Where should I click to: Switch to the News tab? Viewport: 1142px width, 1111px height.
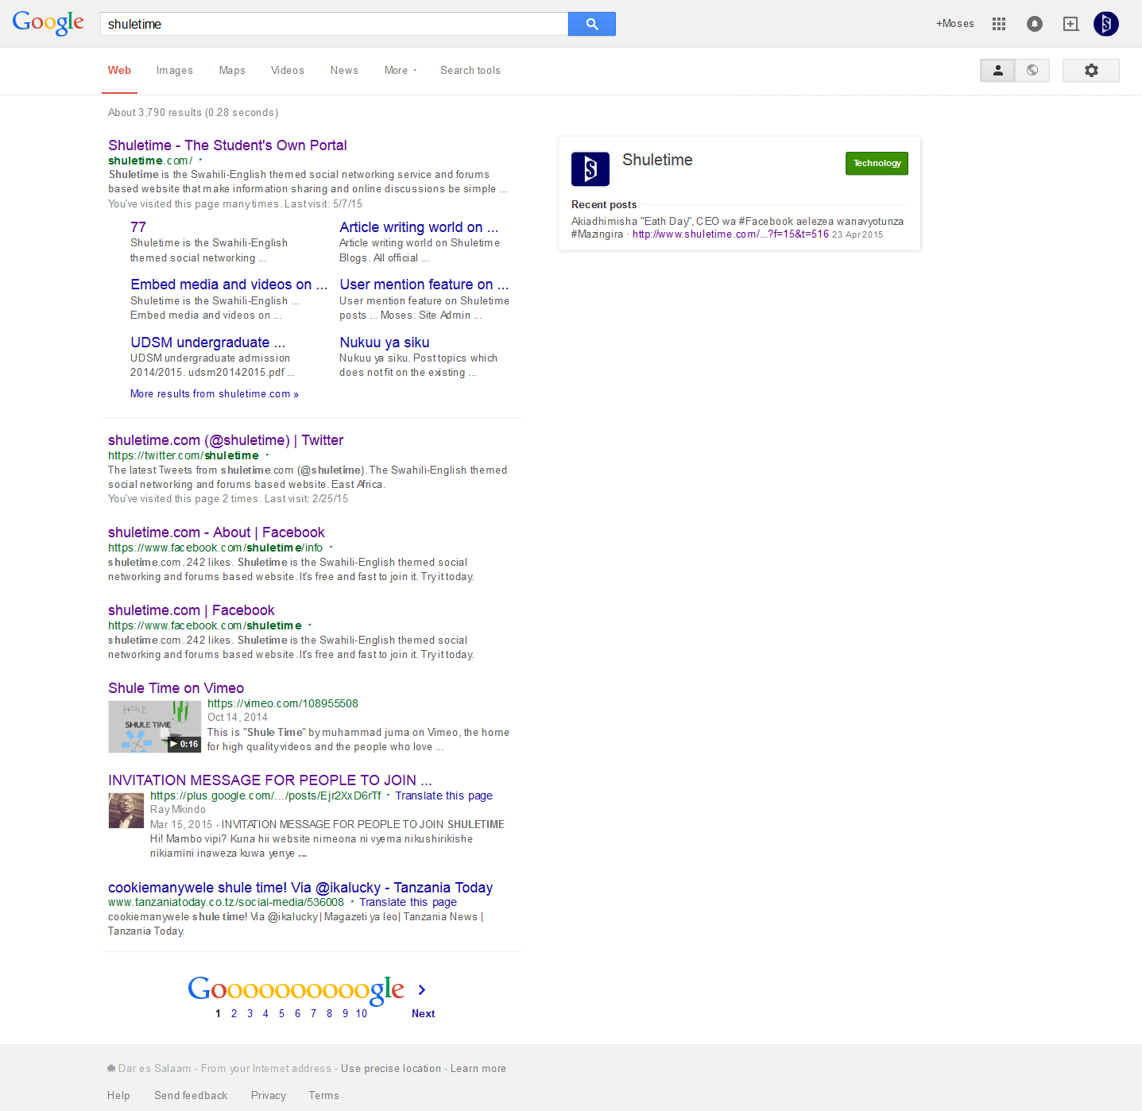(344, 71)
